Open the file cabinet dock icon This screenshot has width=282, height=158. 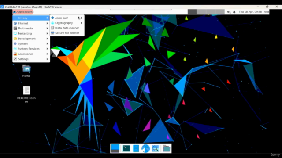[x=136, y=148]
